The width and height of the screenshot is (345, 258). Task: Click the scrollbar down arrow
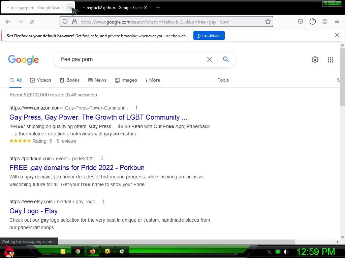point(342,237)
